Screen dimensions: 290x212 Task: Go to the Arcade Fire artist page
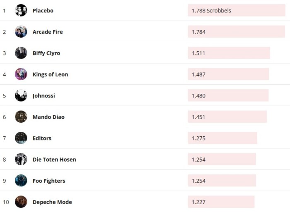coord(48,32)
